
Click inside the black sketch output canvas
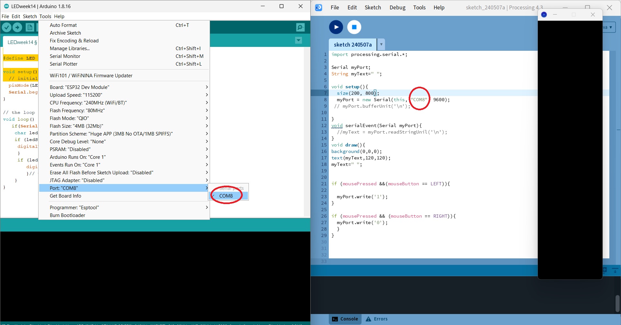pos(570,150)
